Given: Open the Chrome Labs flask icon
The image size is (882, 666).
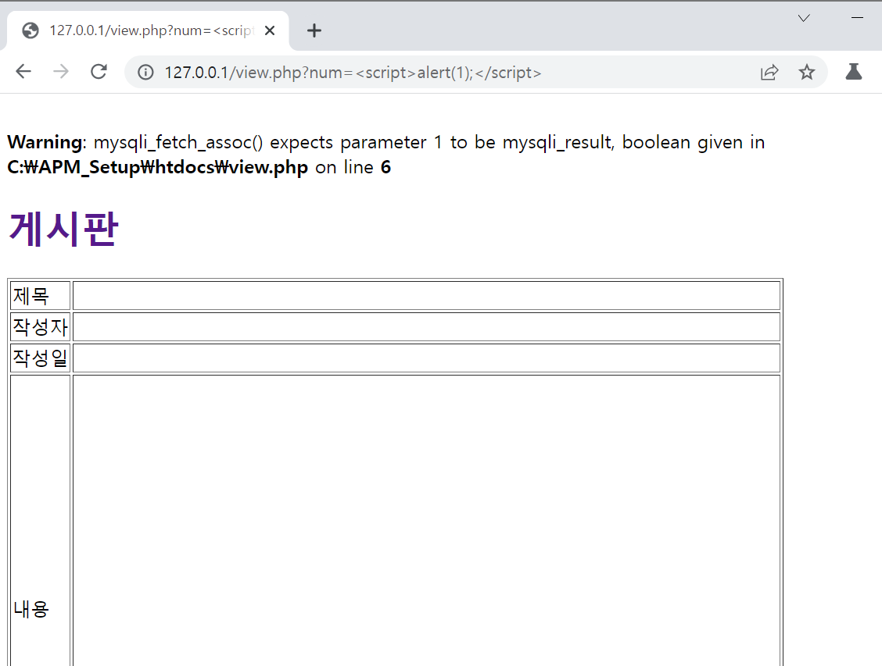Looking at the screenshot, I should pos(854,72).
